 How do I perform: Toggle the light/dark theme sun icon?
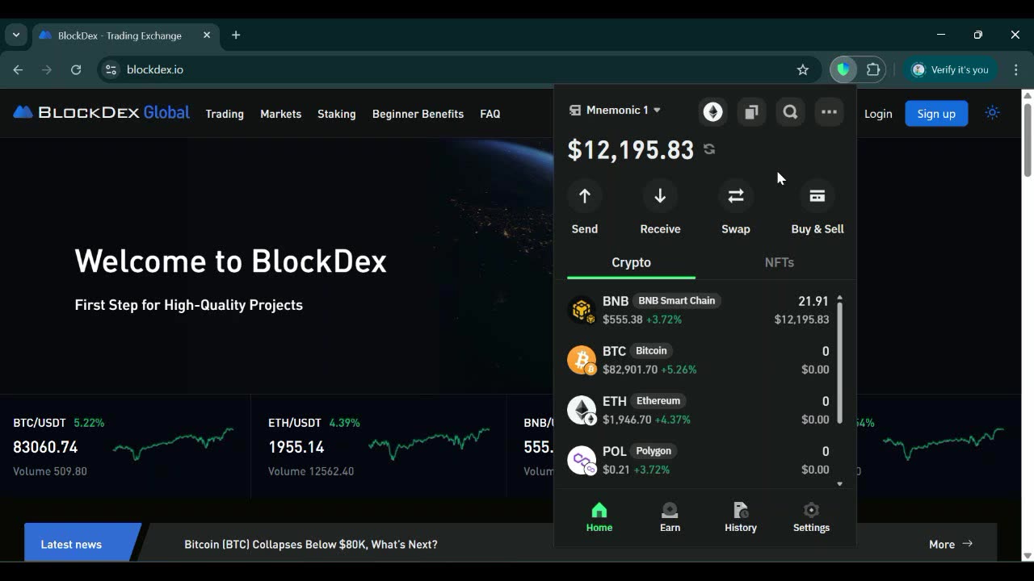(x=992, y=113)
